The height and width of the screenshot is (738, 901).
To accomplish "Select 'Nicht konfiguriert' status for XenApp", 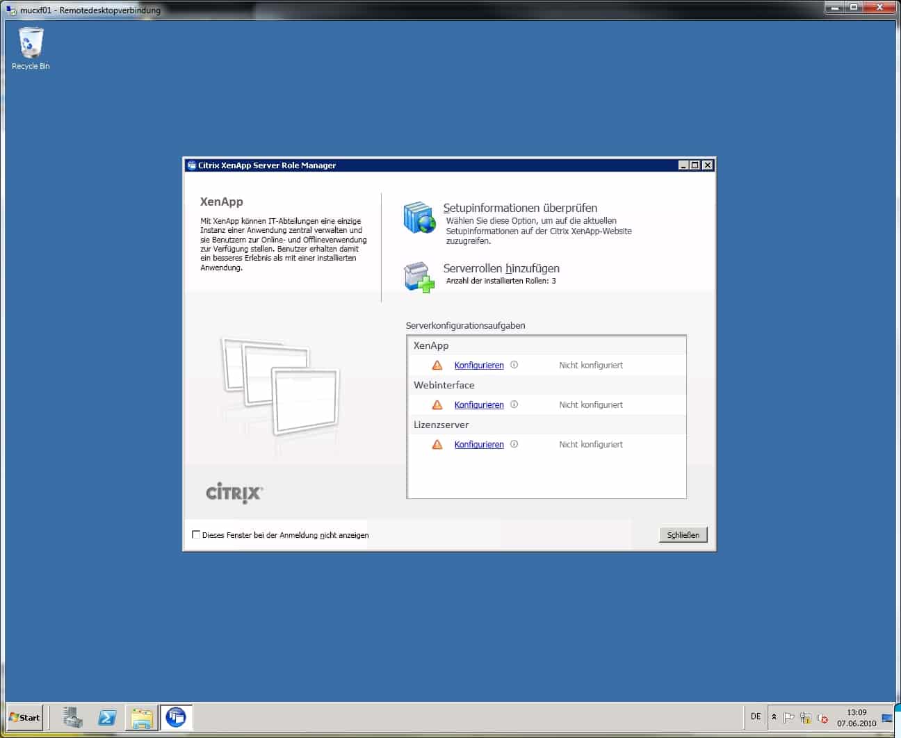I will coord(591,365).
